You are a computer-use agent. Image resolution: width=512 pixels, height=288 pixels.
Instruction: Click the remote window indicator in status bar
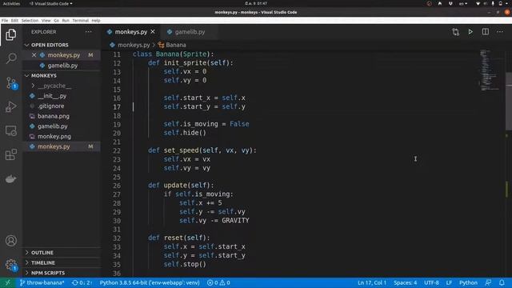coord(7,282)
